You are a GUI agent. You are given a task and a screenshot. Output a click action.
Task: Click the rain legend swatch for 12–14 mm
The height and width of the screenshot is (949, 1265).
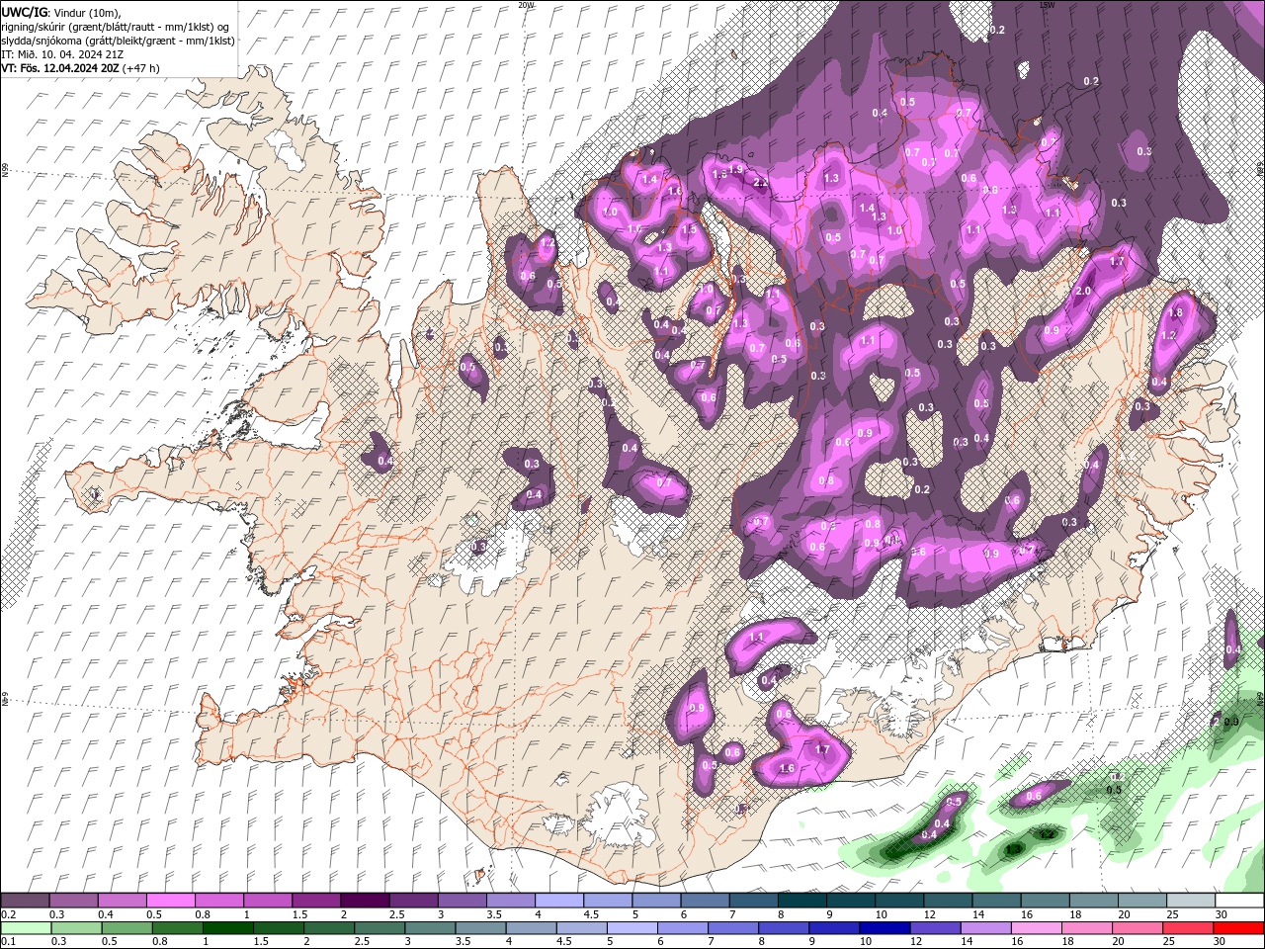936,929
